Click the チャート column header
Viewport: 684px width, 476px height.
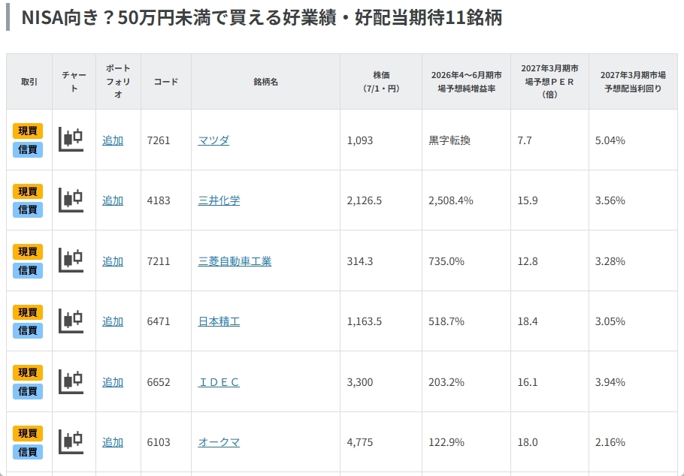74,82
